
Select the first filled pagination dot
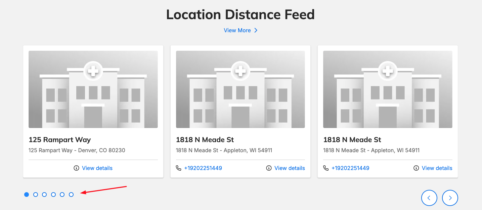pyautogui.click(x=27, y=195)
